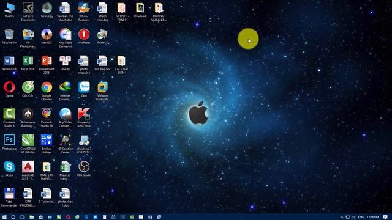Select the Dowload folder icon
The image size is (392, 220).
(140, 10)
